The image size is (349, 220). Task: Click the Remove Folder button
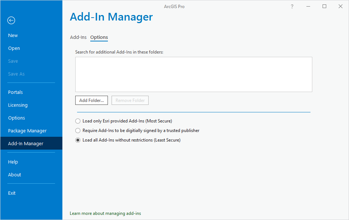pos(130,100)
